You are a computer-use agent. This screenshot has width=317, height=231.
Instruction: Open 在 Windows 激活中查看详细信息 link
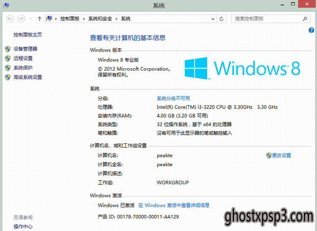[x=174, y=205]
